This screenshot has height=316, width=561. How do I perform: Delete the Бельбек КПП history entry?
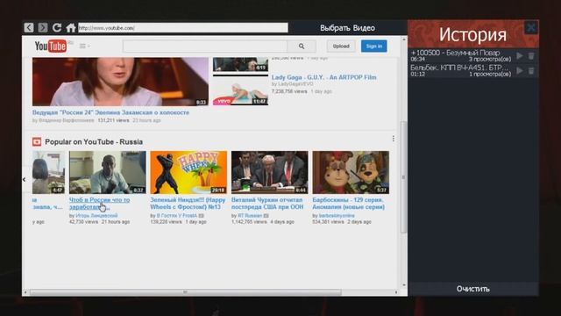pos(531,70)
